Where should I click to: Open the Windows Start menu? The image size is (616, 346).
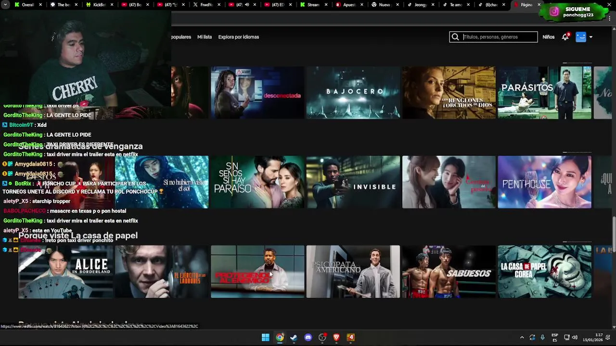[265, 337]
